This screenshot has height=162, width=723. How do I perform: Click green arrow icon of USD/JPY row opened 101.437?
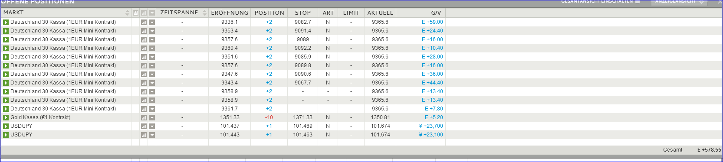tap(6, 126)
